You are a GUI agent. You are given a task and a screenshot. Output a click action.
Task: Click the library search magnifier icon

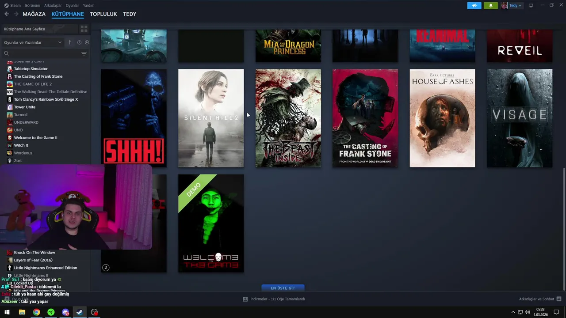6,53
